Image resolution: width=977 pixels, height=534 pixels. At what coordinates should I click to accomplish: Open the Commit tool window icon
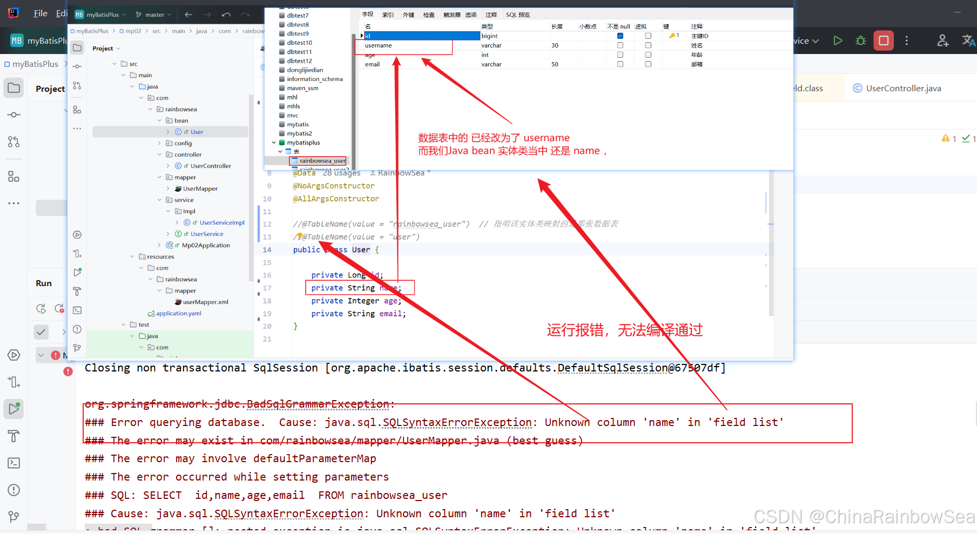(x=14, y=114)
